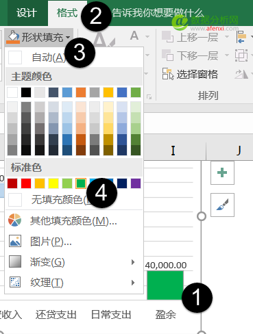
Task: Pick light green standard color swatch
Action: [67, 183]
